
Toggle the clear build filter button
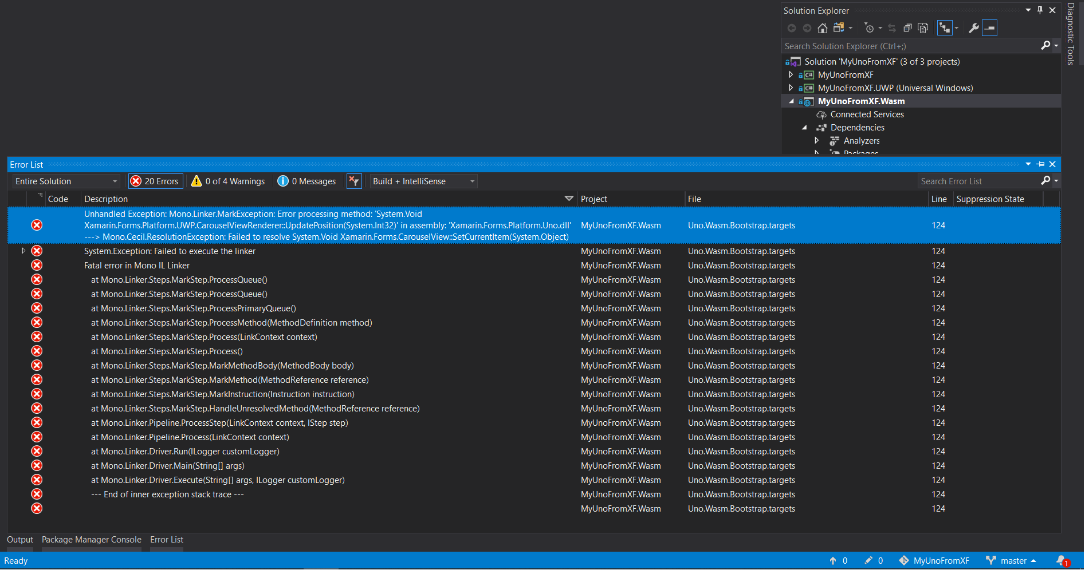click(354, 181)
